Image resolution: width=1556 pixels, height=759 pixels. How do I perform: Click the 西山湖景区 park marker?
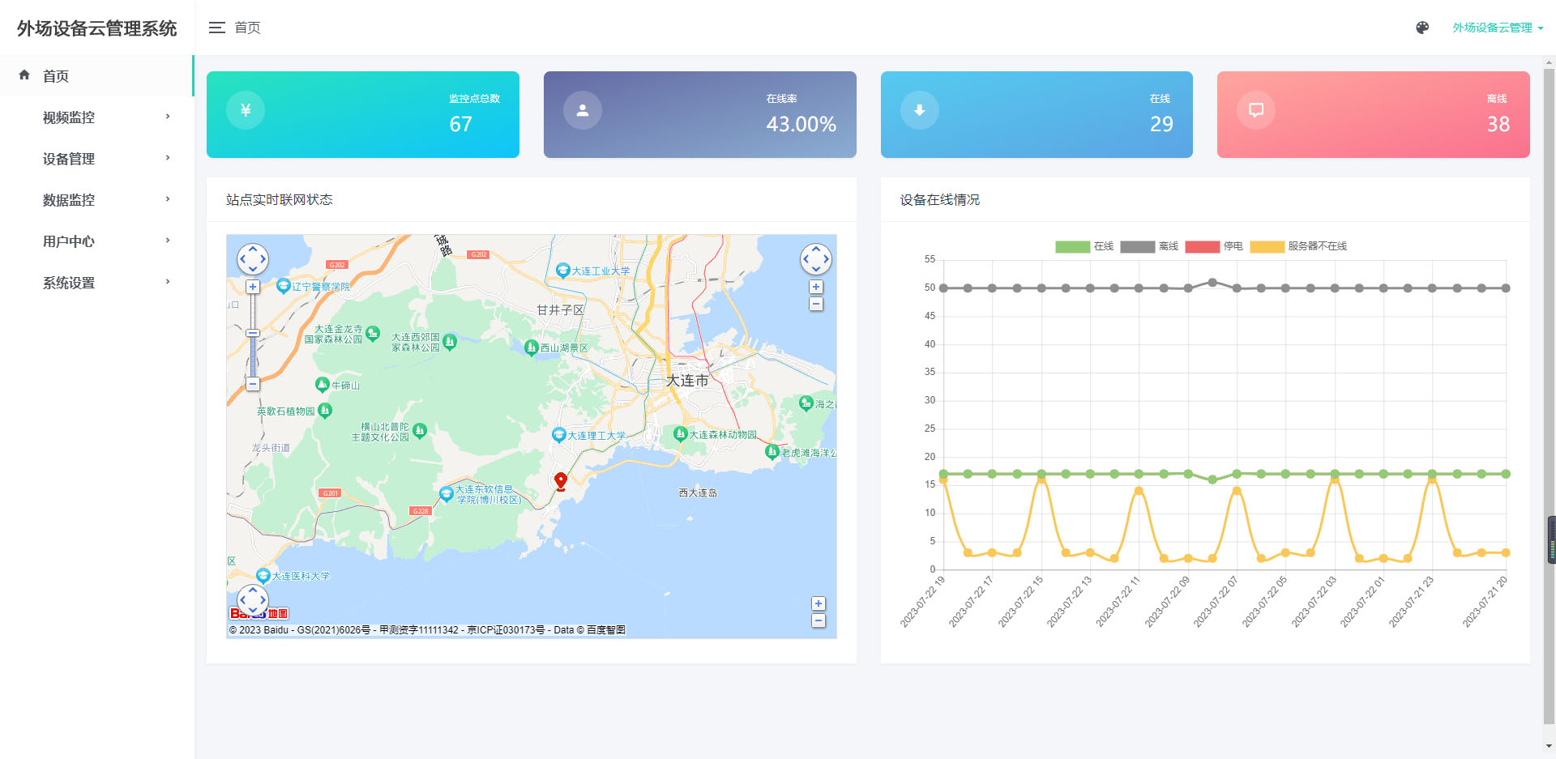[x=531, y=348]
